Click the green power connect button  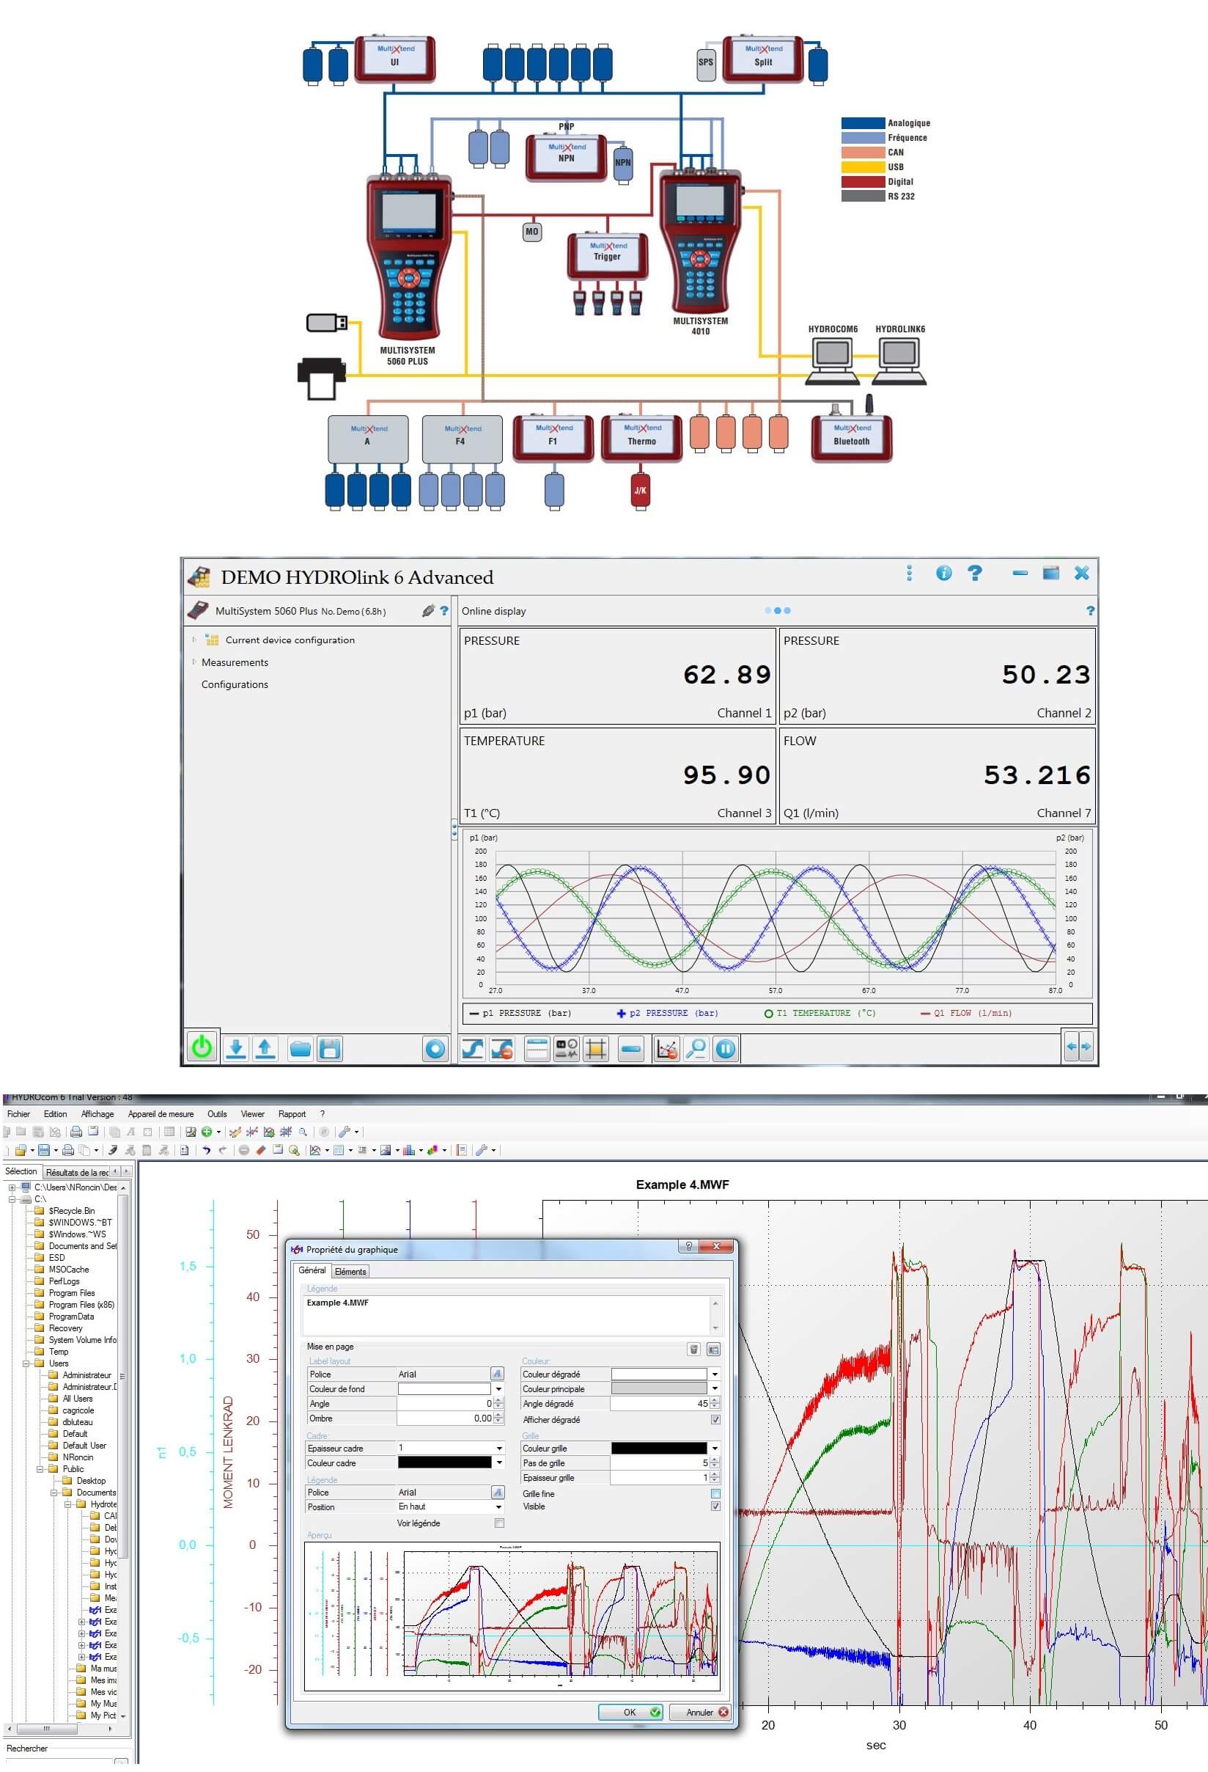(202, 1047)
